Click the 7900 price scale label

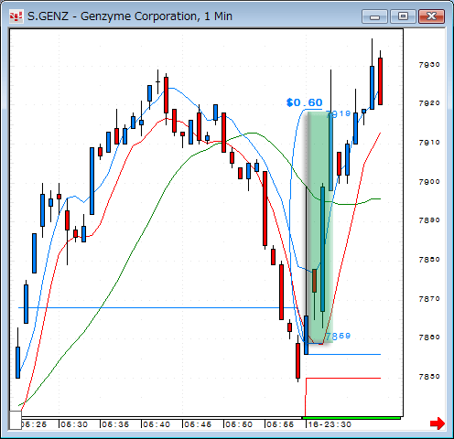[x=429, y=182]
